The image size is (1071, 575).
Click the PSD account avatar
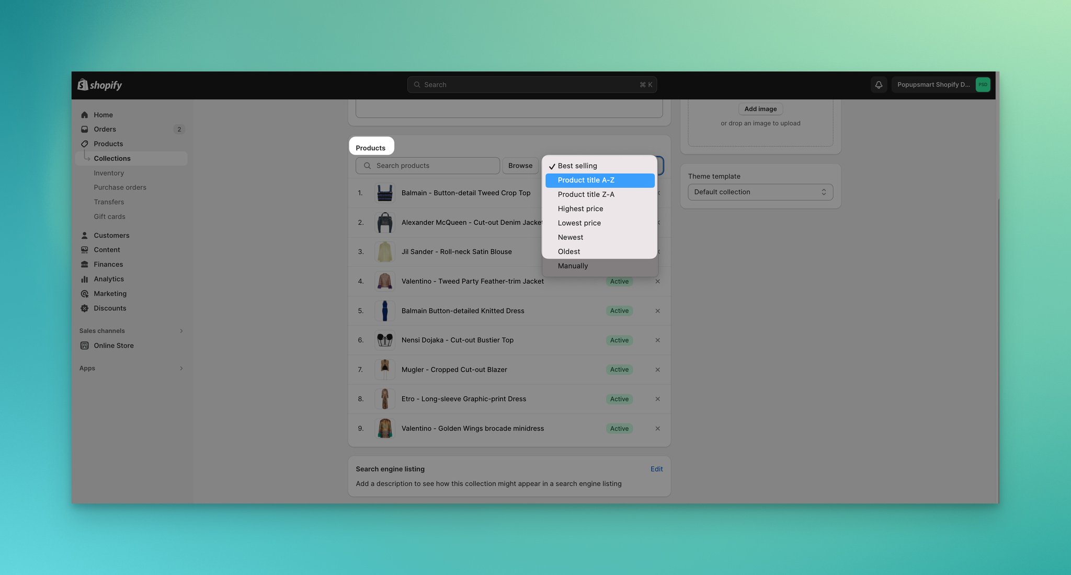pyautogui.click(x=983, y=85)
